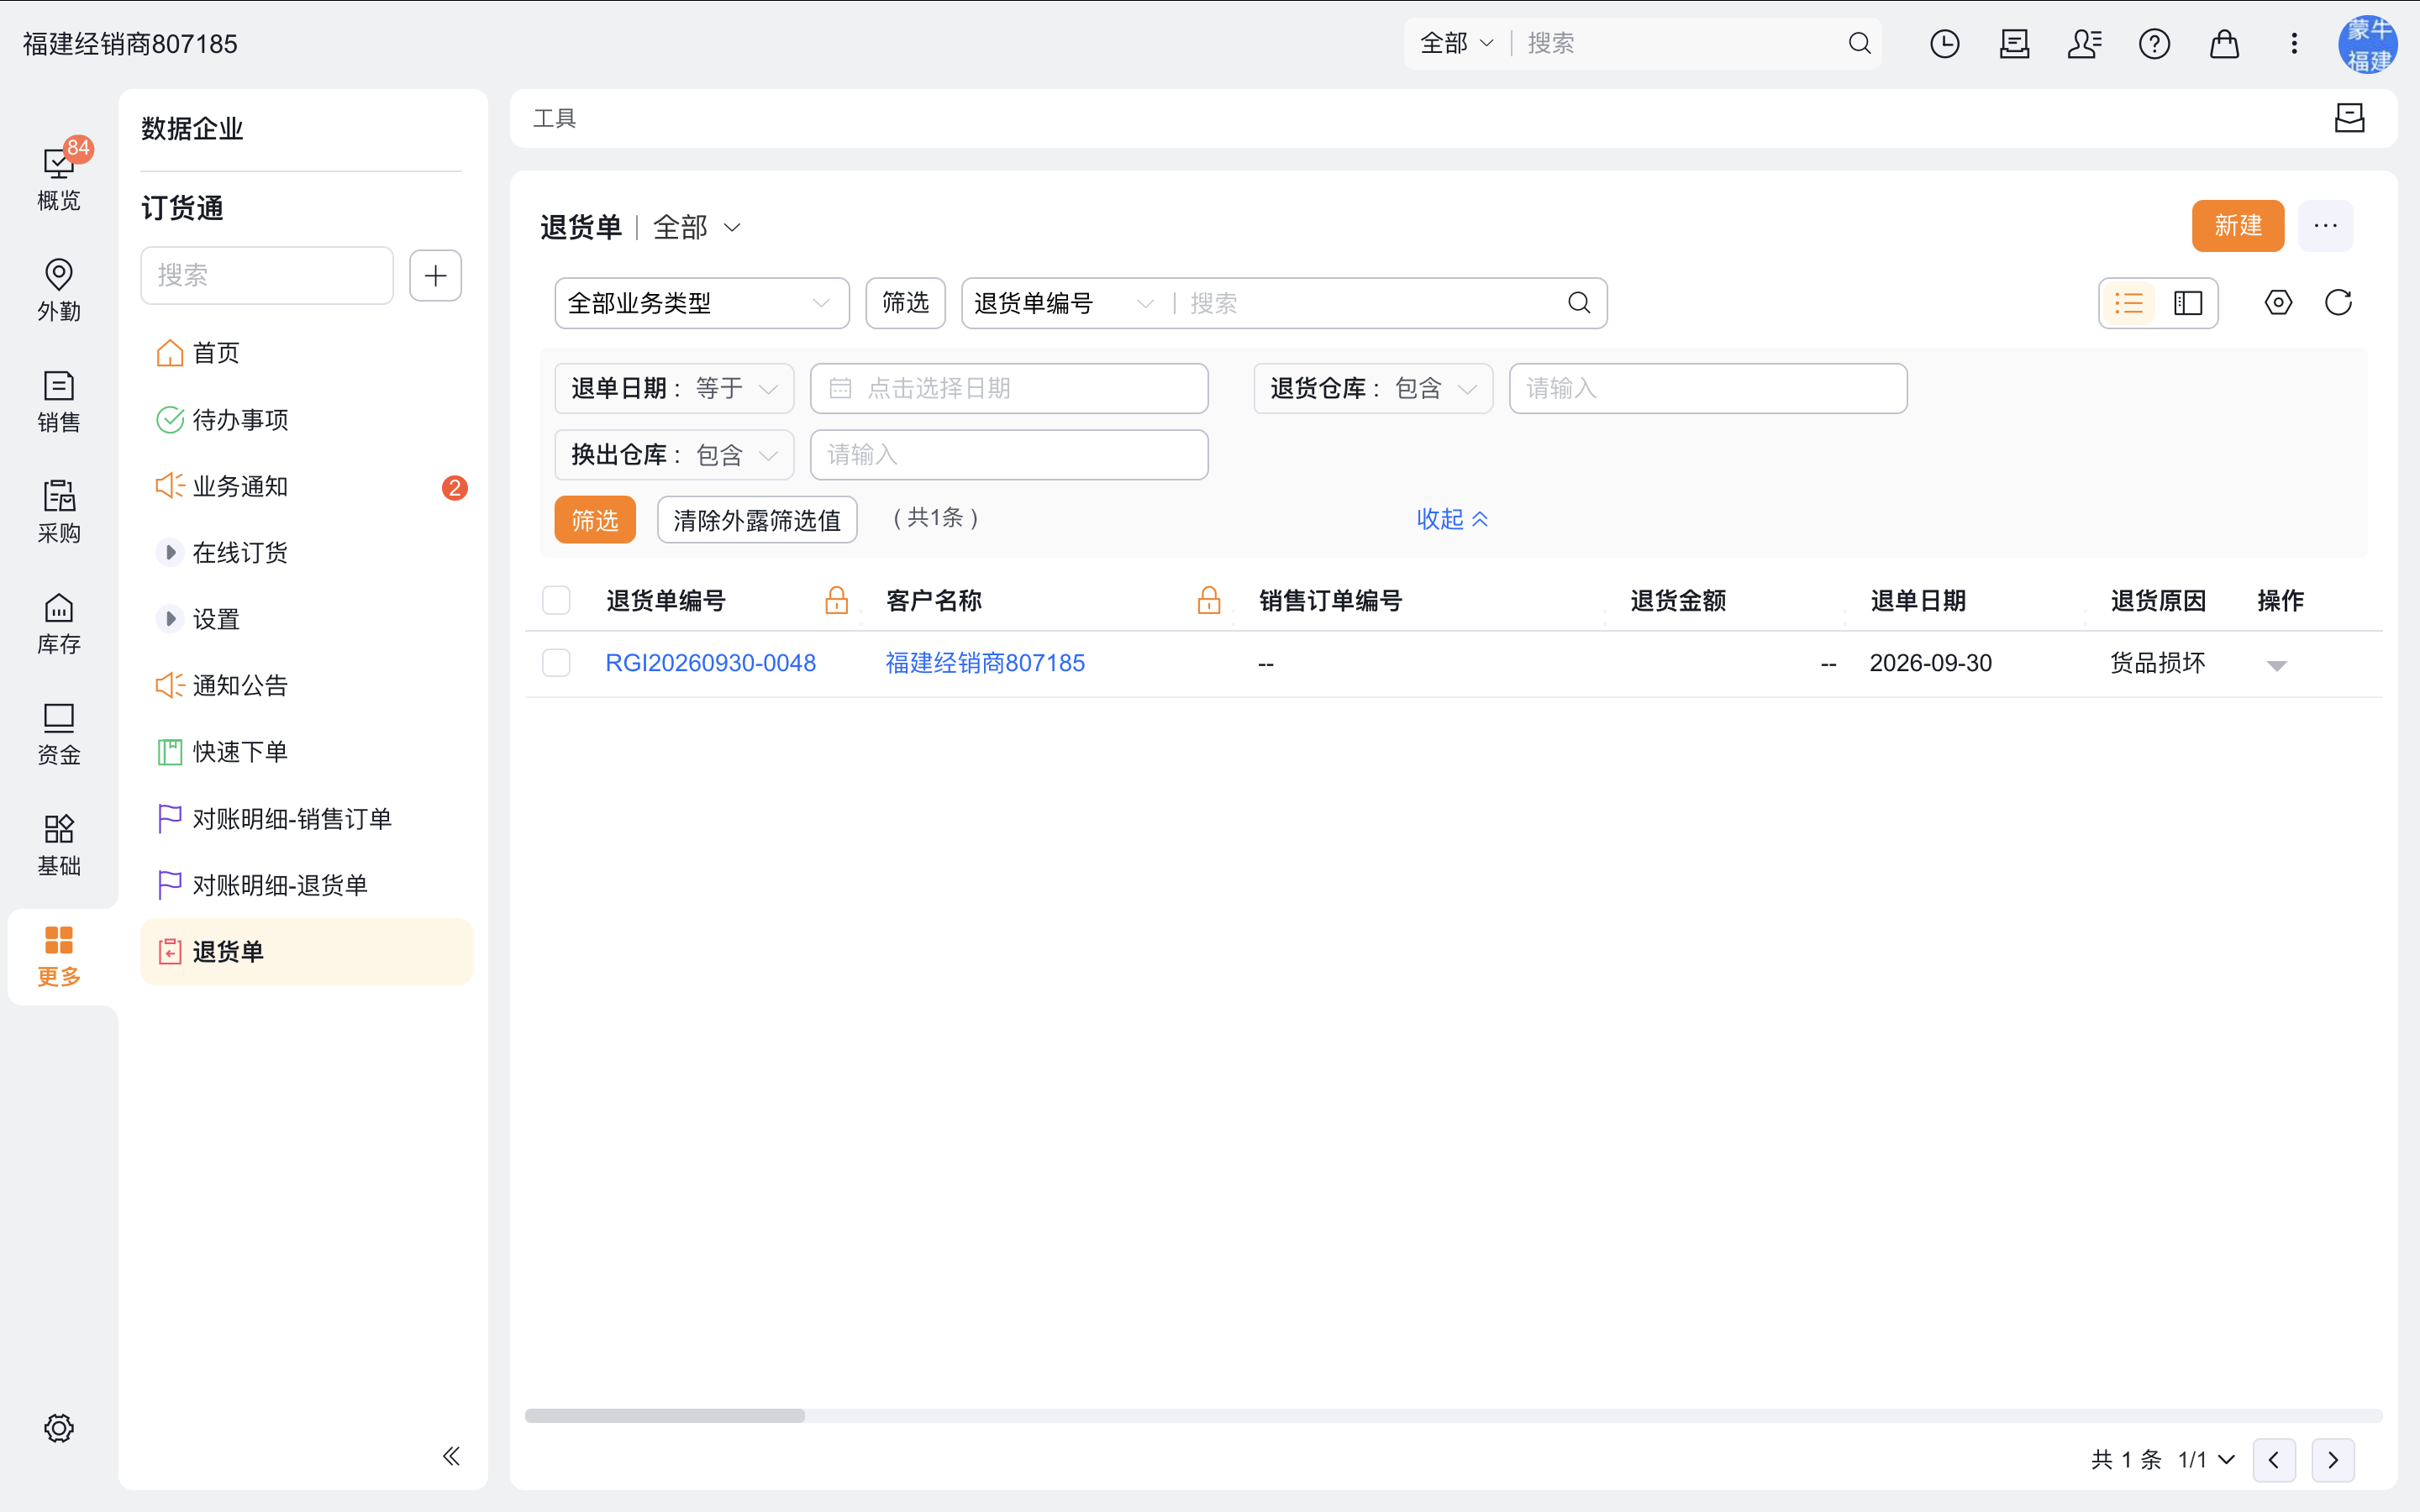This screenshot has width=2420, height=1512.
Task: Open the history clock icon in top bar
Action: click(x=1944, y=43)
